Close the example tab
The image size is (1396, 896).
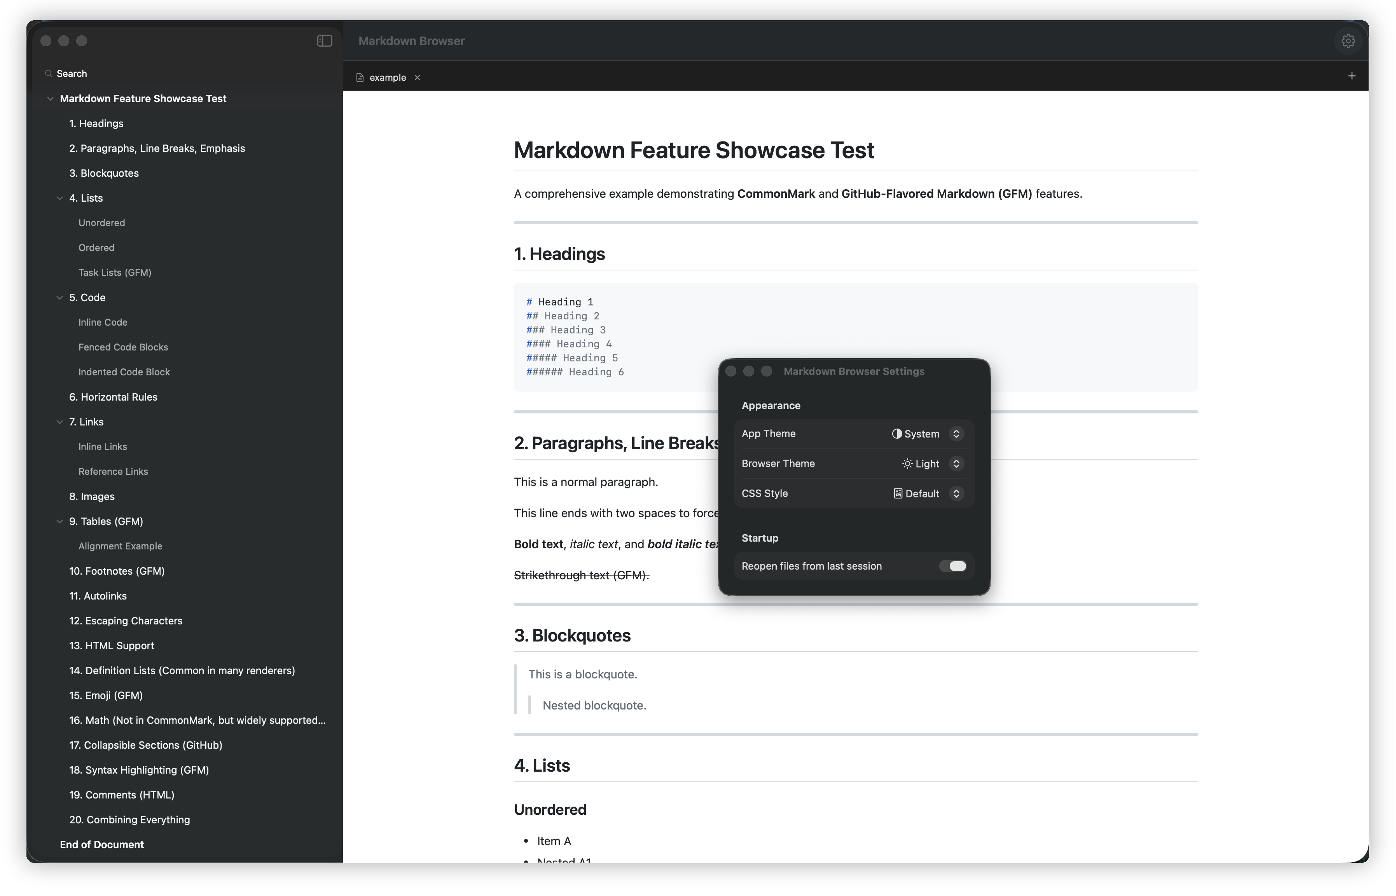[x=418, y=77]
